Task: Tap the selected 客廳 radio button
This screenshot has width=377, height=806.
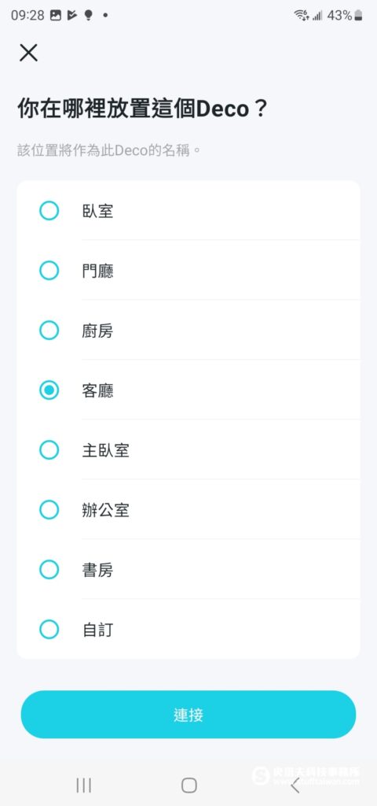Action: pyautogui.click(x=49, y=390)
